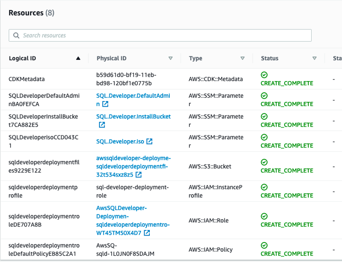Click external link icon on the IAM role physical ID
Screen dimensions: 342x262
147,233
